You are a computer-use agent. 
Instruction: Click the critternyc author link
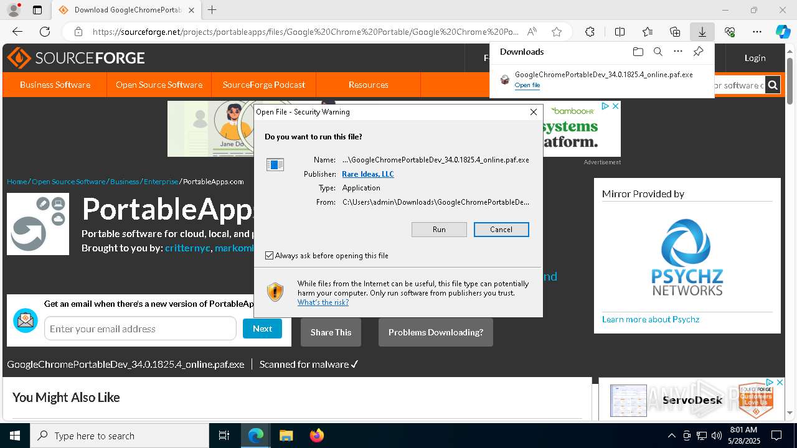pos(187,248)
